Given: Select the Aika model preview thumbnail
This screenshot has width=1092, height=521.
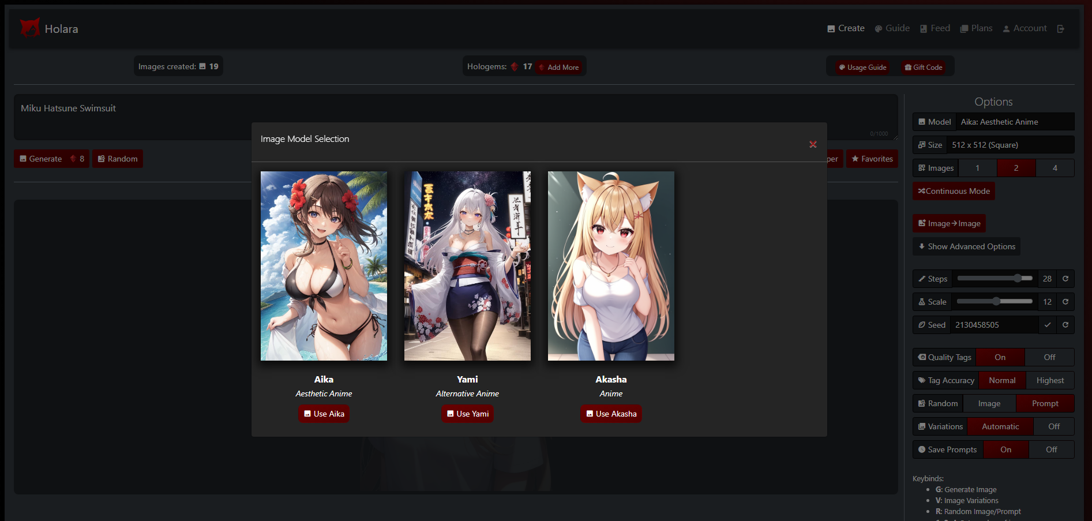Looking at the screenshot, I should [x=324, y=266].
